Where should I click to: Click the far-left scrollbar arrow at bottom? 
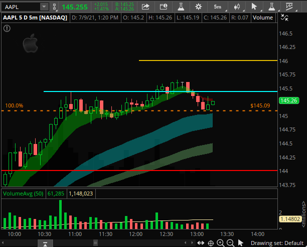(x=3, y=243)
